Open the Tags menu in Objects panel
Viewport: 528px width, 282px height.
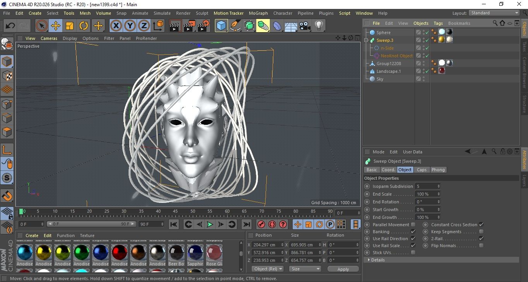(x=438, y=23)
